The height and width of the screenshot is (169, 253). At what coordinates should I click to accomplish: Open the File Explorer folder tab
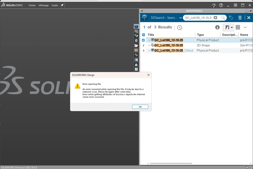[x=136, y=45]
